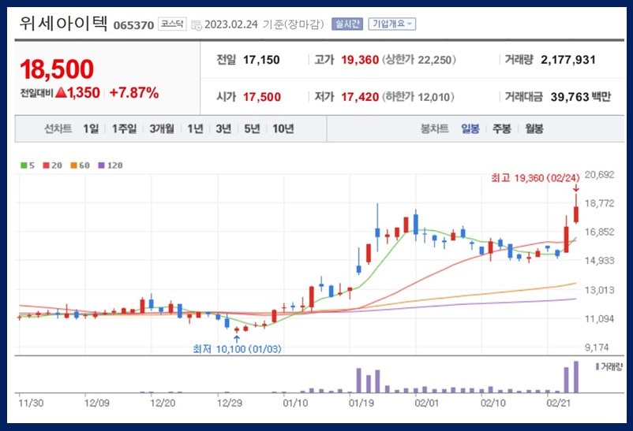Click the 저가 value 17,420

point(360,97)
